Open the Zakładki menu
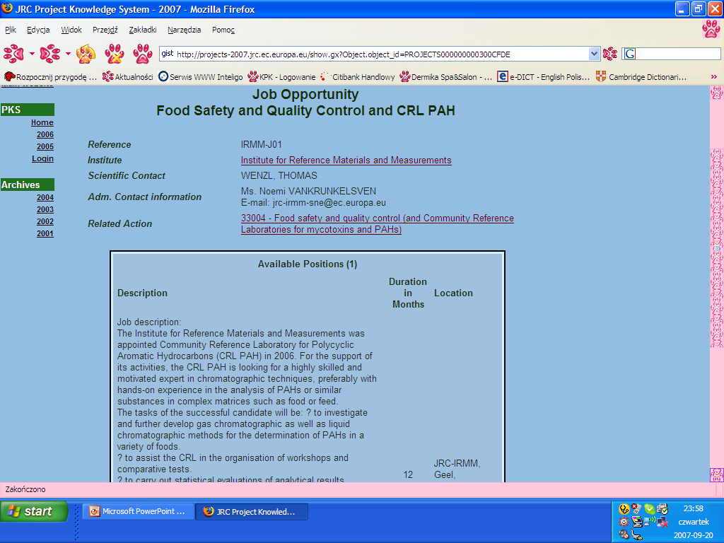 pos(143,30)
